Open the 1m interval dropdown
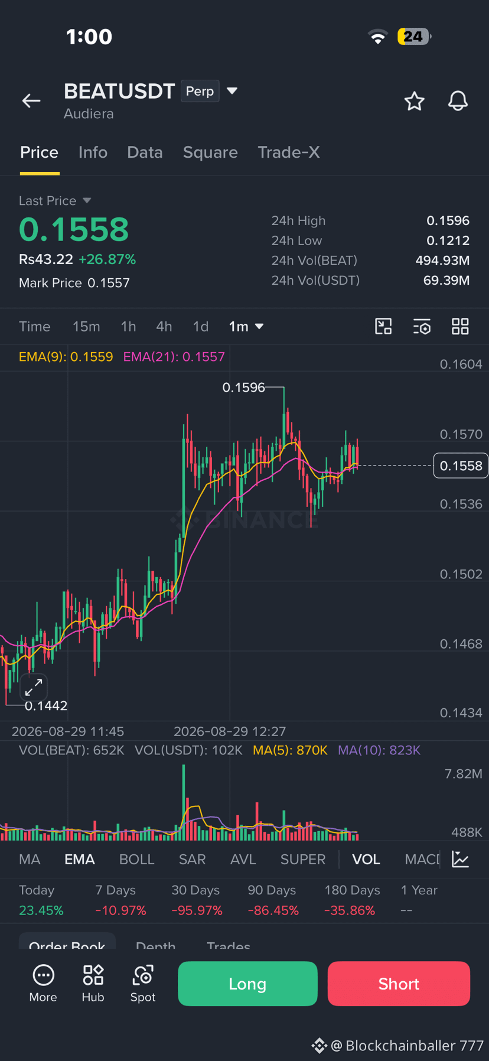This screenshot has height=1061, width=489. (246, 326)
